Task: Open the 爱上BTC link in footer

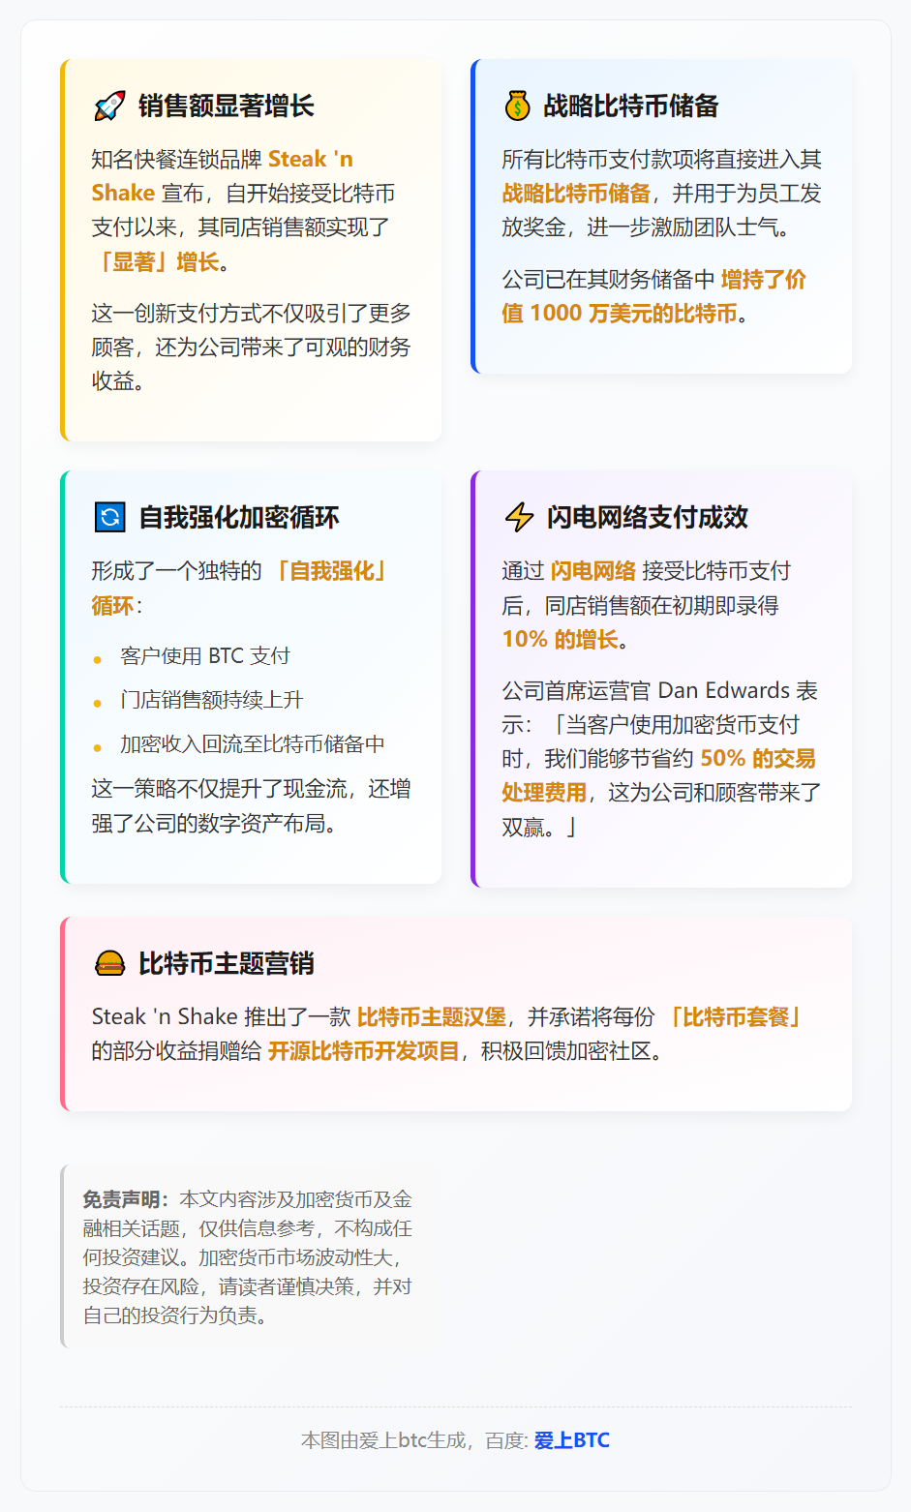Action: [571, 1440]
